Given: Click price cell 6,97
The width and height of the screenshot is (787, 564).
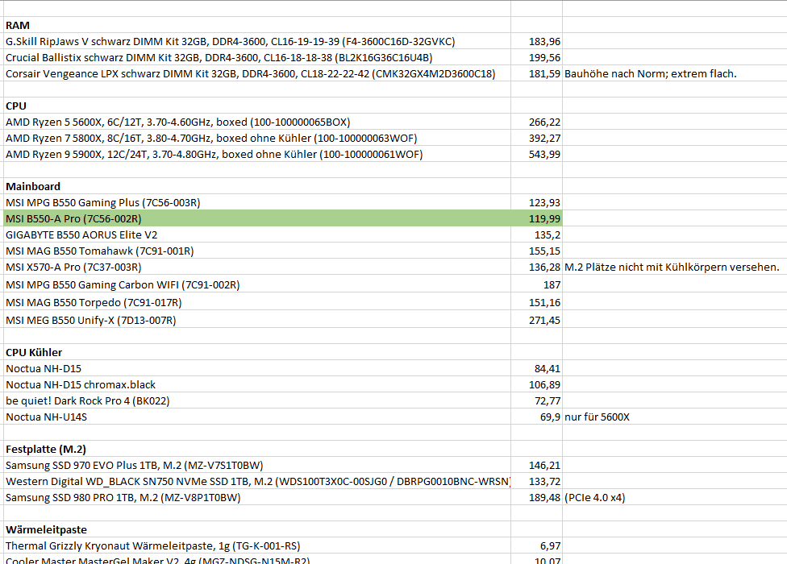Looking at the screenshot, I should [536, 545].
